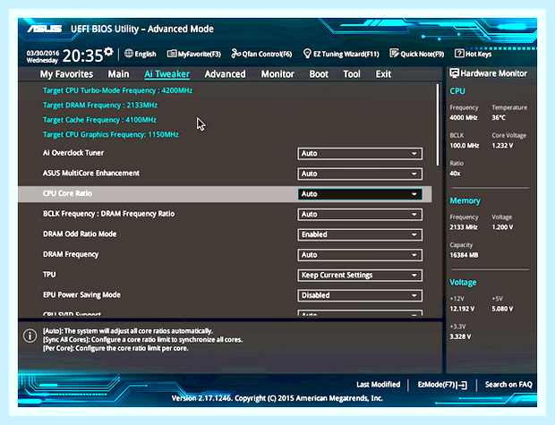The width and height of the screenshot is (555, 425).
Task: Click the Memory section heading
Action: point(465,200)
